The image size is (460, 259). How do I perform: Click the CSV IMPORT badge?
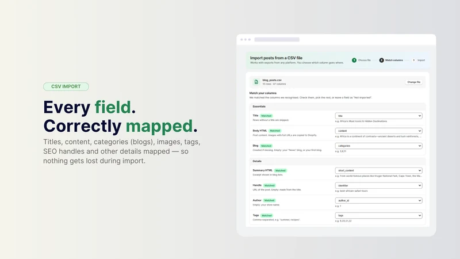[x=66, y=86]
